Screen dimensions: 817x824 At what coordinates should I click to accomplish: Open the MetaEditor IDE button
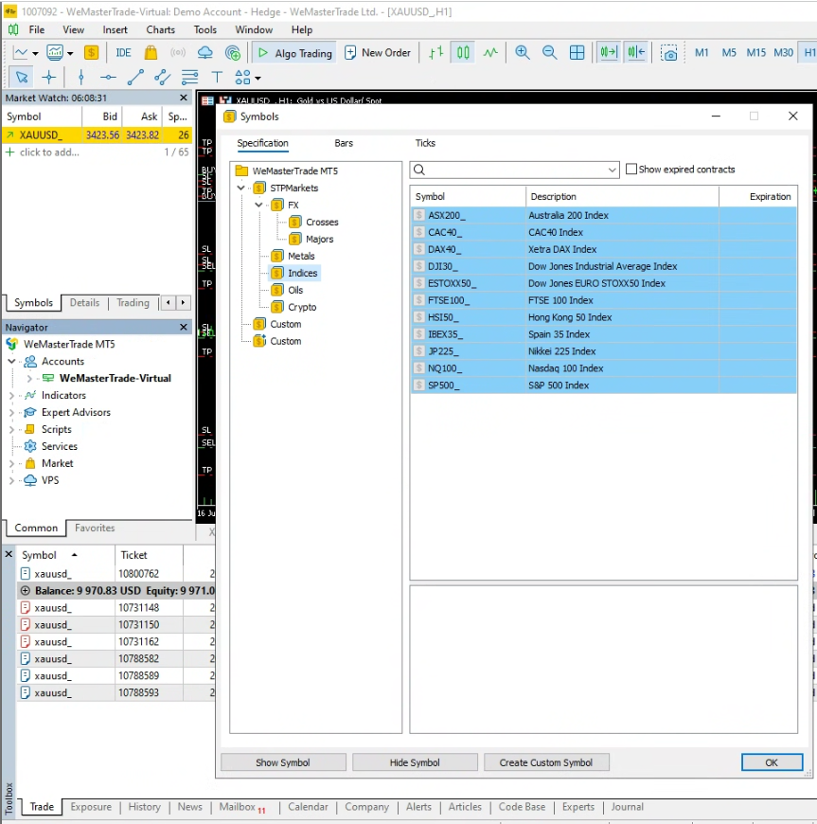pos(123,52)
